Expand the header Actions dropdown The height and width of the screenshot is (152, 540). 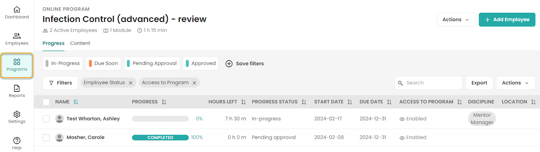[456, 20]
